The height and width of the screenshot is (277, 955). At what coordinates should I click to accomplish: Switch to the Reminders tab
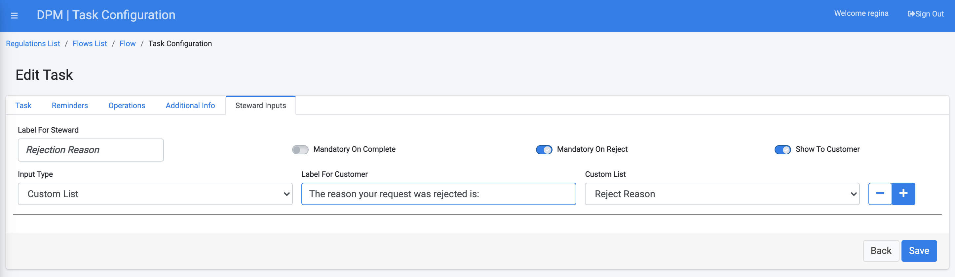click(70, 106)
